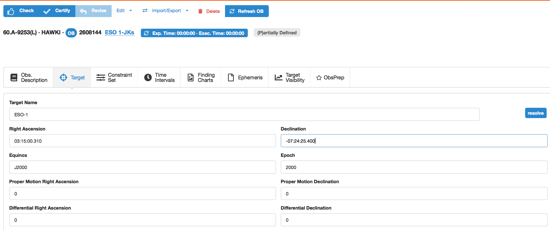Open the Edit dropdown menu

click(x=124, y=11)
